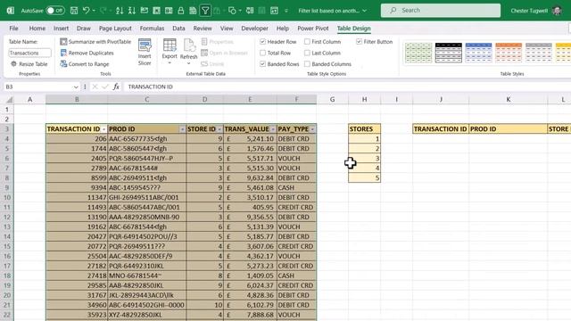This screenshot has width=571, height=321.
Task: Click the Sort A to Z icon
Action: click(x=120, y=11)
